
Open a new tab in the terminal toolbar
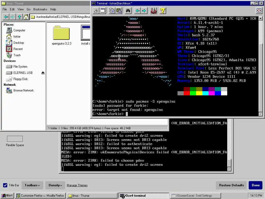click(96, 11)
